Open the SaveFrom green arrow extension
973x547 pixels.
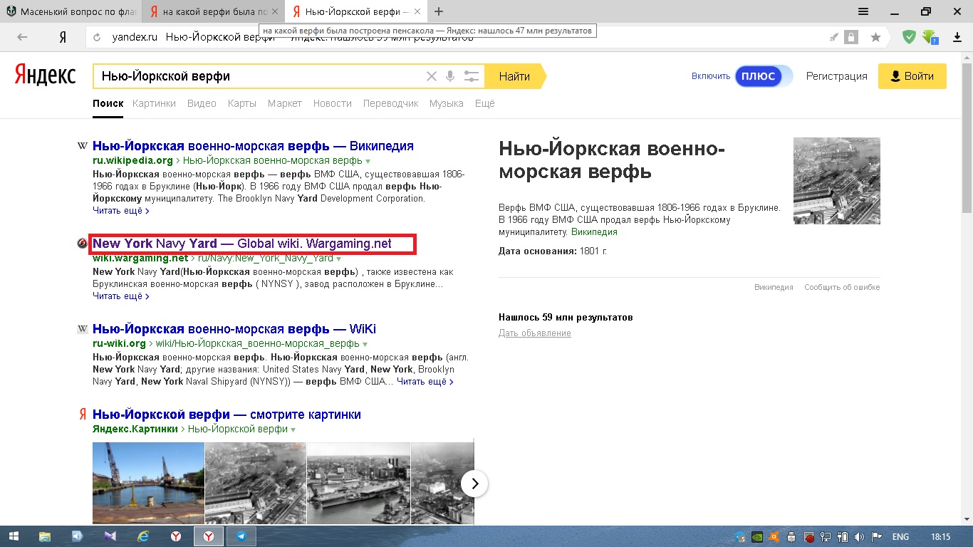click(929, 37)
